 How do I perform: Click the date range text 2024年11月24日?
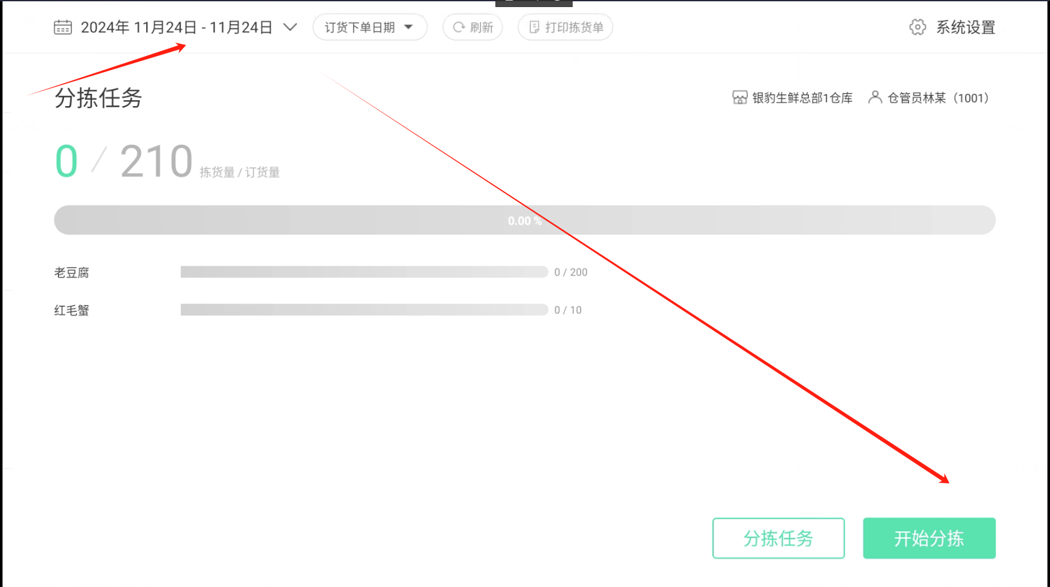click(x=138, y=27)
